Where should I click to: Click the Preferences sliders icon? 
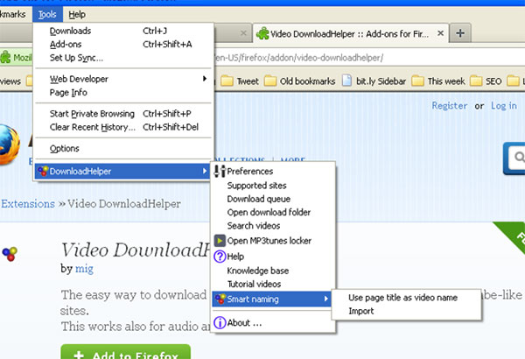tap(220, 172)
